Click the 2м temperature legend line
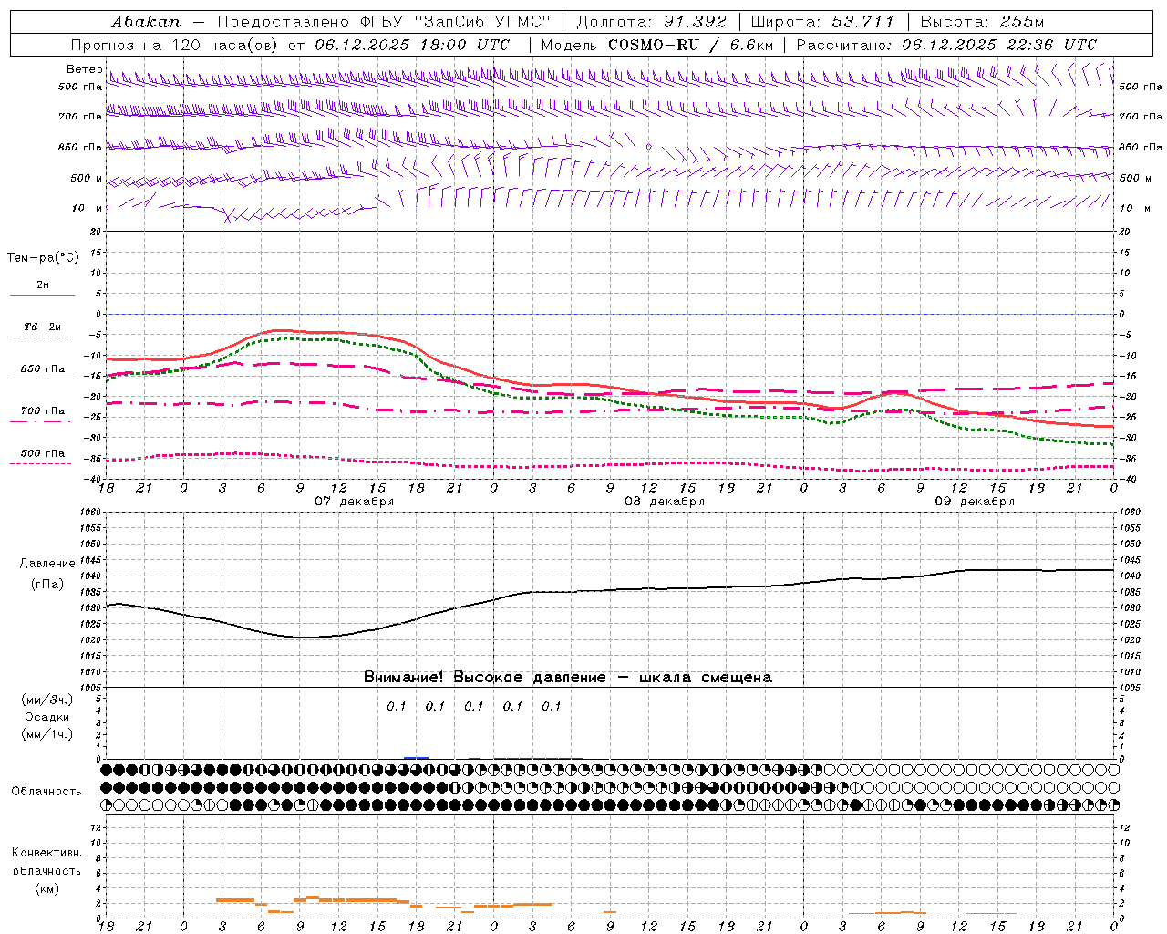 click(x=42, y=295)
